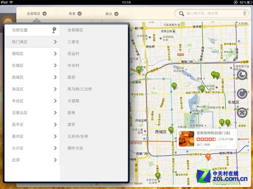Tap green map pin number 10
253x189 pixels.
(x=171, y=130)
